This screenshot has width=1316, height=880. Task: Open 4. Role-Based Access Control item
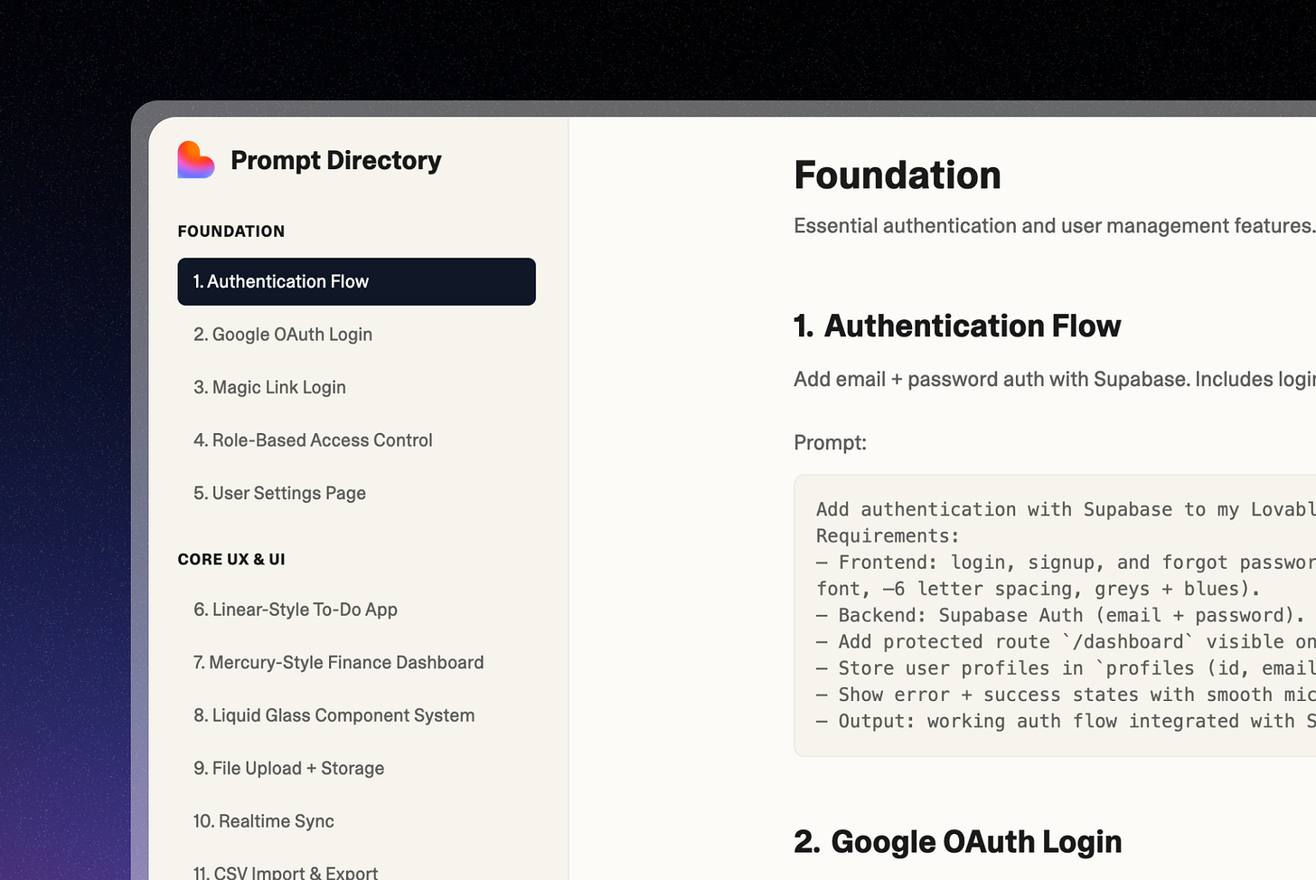(313, 440)
